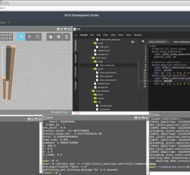The image size is (190, 175).
Task: Open the View menu
Action: [113, 35]
